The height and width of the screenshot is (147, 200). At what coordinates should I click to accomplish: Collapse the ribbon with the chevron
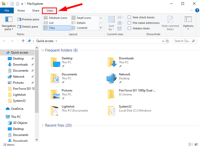(x=191, y=10)
